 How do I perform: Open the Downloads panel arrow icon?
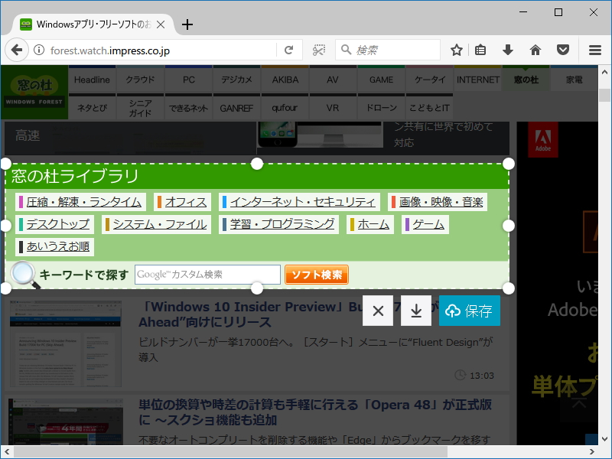tap(507, 49)
